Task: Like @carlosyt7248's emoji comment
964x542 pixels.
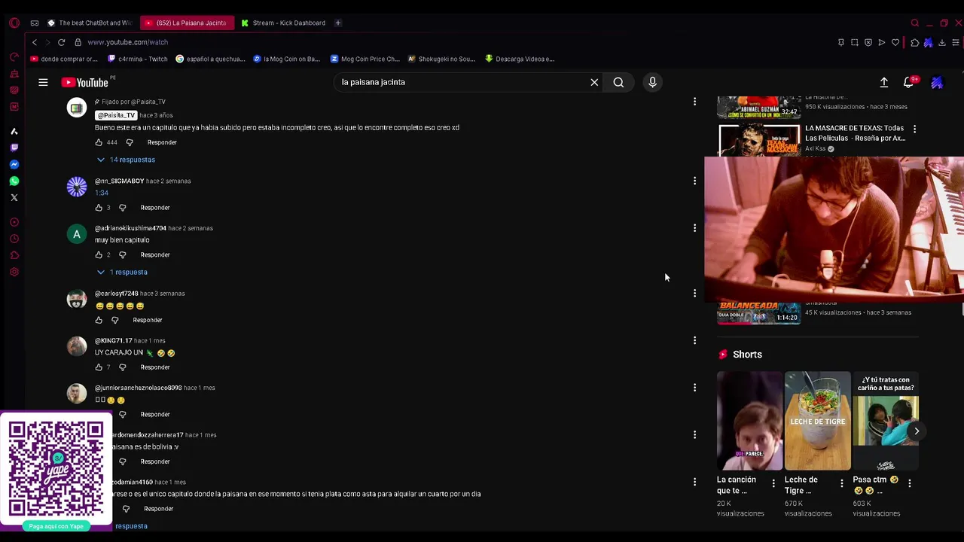Action: point(99,320)
